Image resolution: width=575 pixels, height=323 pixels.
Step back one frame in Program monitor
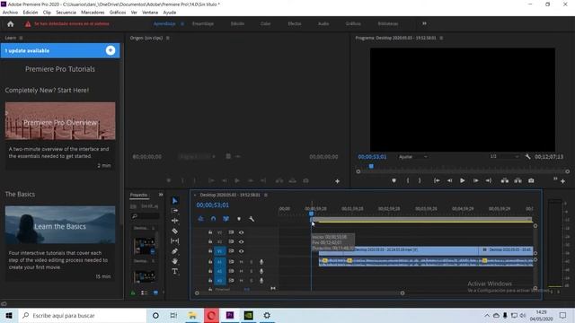(x=449, y=180)
